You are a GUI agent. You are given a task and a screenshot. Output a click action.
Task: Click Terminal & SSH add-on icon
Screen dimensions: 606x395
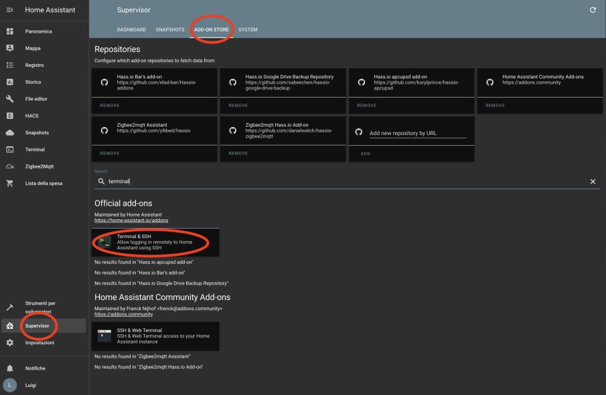(x=104, y=242)
